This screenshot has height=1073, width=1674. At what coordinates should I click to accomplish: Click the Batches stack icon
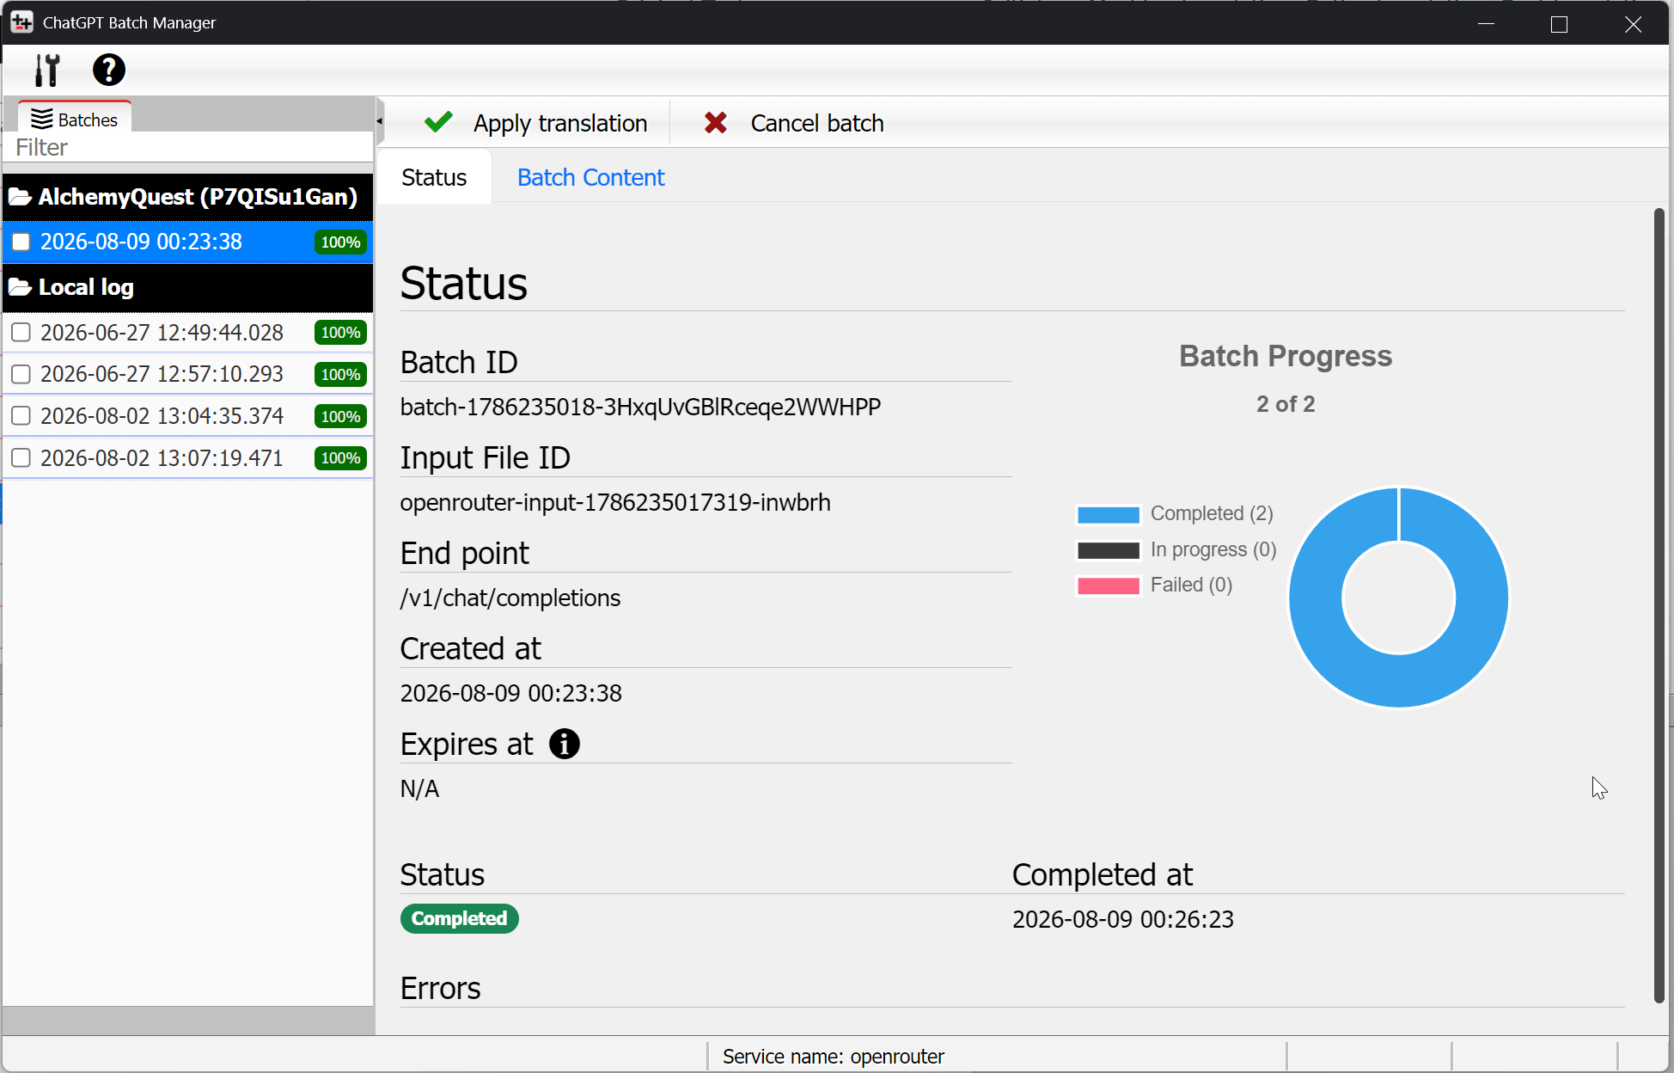coord(41,119)
